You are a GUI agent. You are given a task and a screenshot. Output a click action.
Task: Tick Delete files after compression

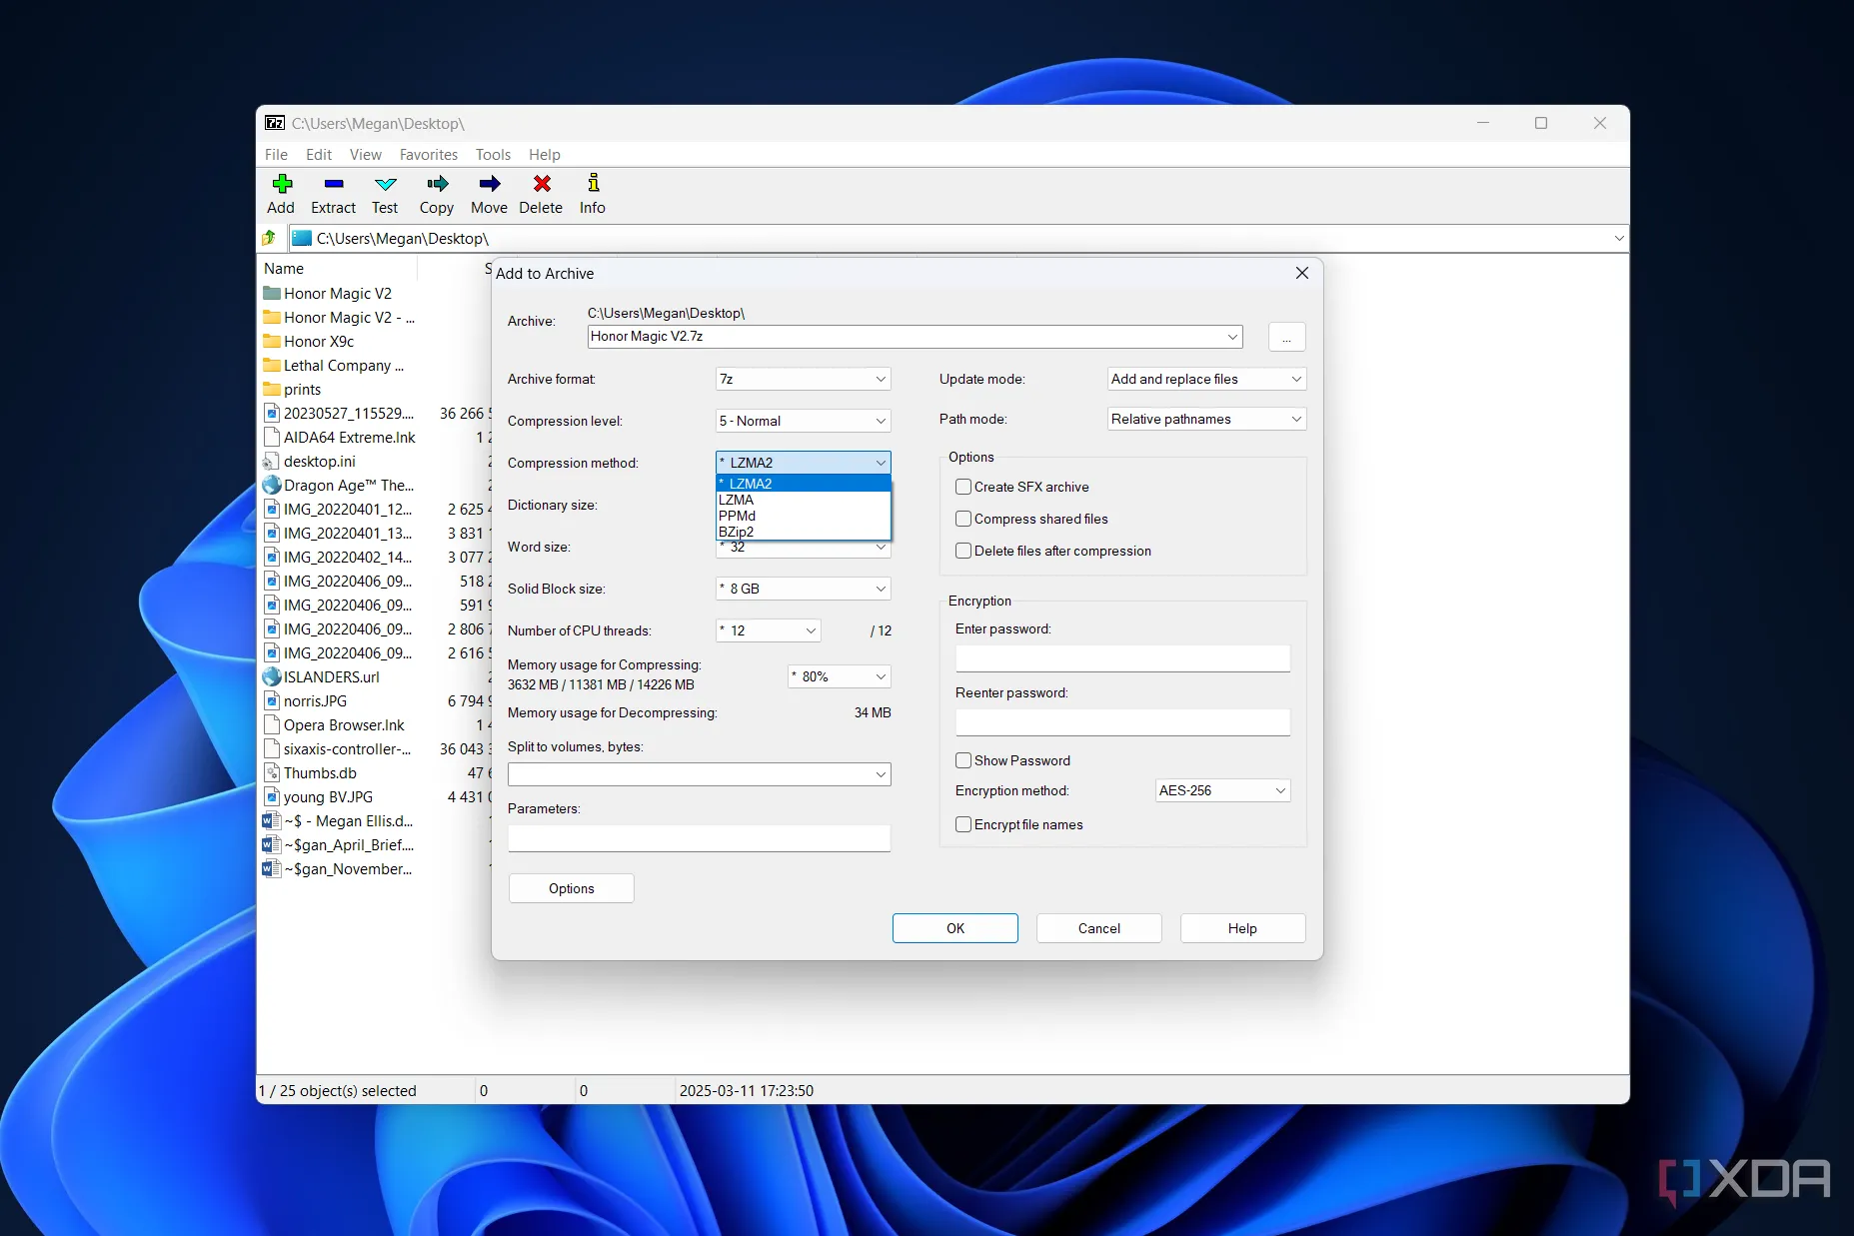963,551
